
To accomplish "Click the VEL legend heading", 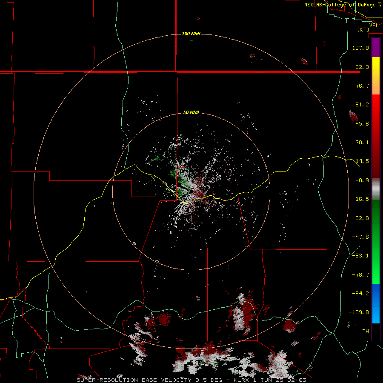I will click(374, 25).
